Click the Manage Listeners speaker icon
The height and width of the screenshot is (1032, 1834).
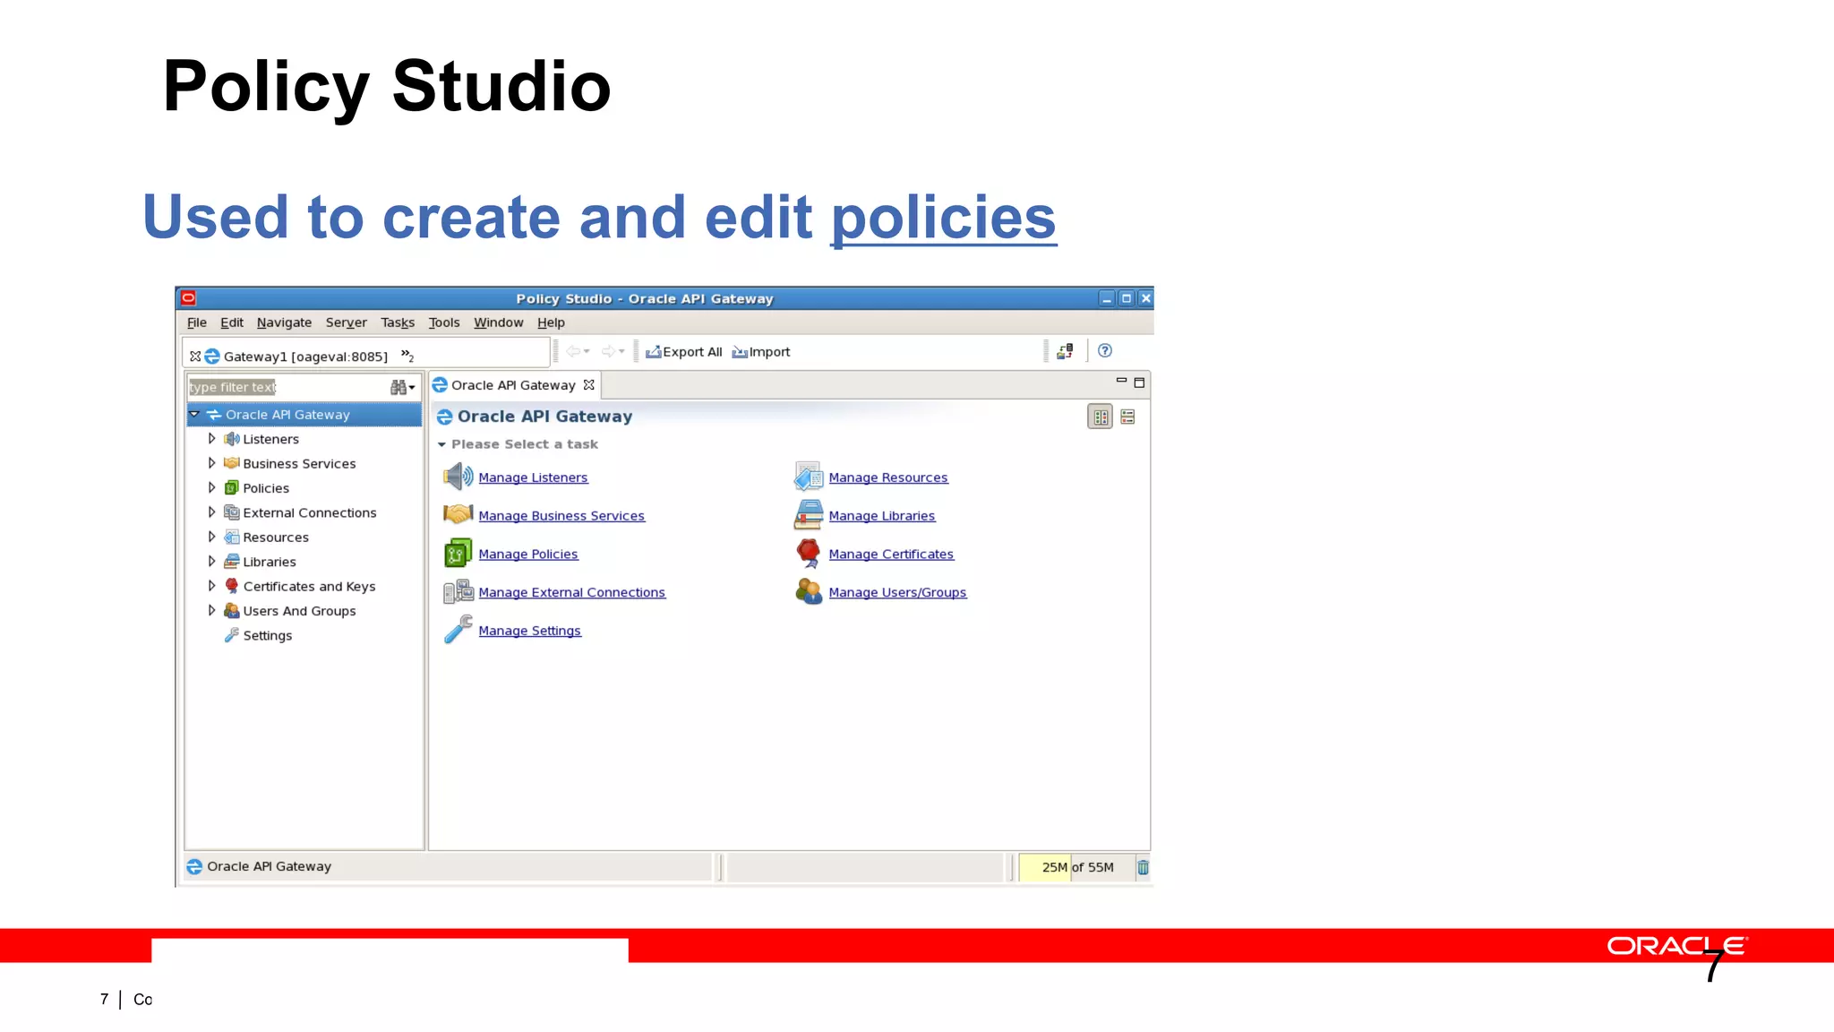(458, 477)
